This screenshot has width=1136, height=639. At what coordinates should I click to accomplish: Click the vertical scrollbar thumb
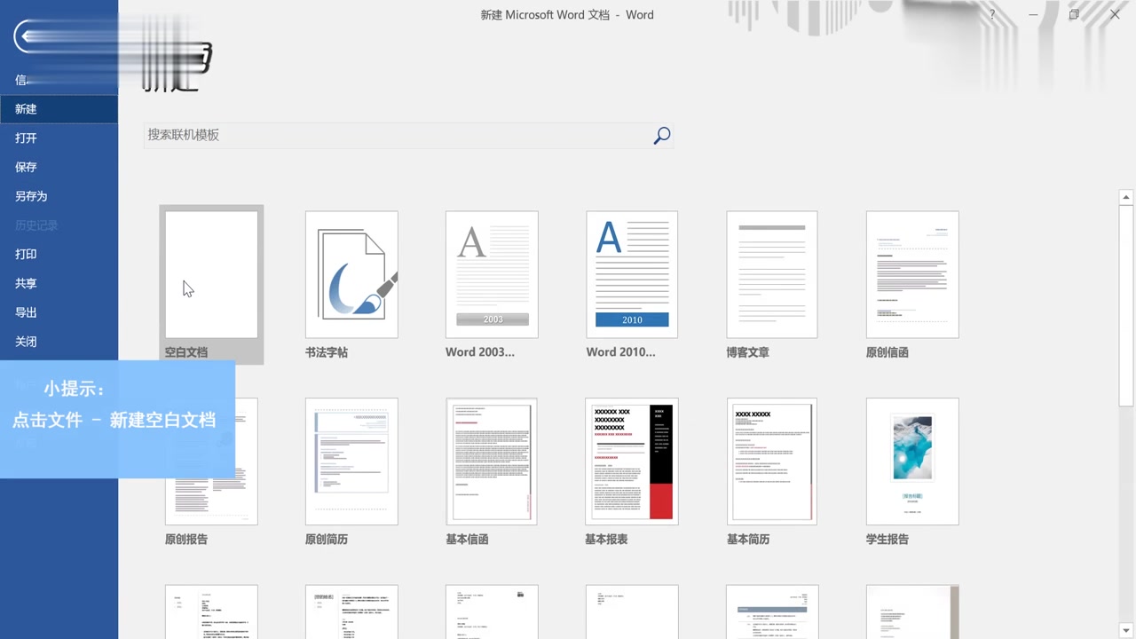tap(1126, 305)
